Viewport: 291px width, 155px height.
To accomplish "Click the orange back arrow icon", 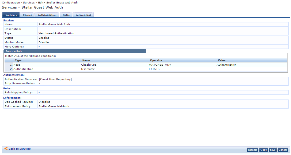I will tap(6, 149).
